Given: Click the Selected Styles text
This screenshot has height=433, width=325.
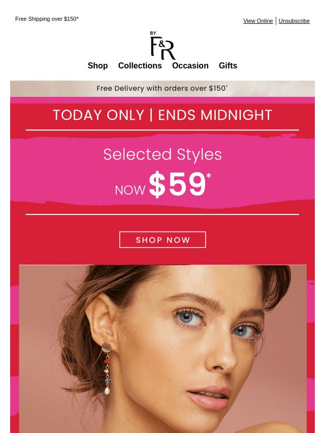Looking at the screenshot, I should (162, 154).
